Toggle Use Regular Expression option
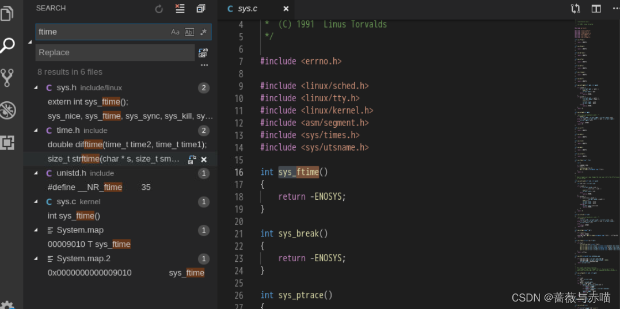The height and width of the screenshot is (309, 620). (203, 32)
